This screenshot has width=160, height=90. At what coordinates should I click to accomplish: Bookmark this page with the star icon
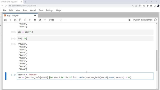tap(140, 6)
